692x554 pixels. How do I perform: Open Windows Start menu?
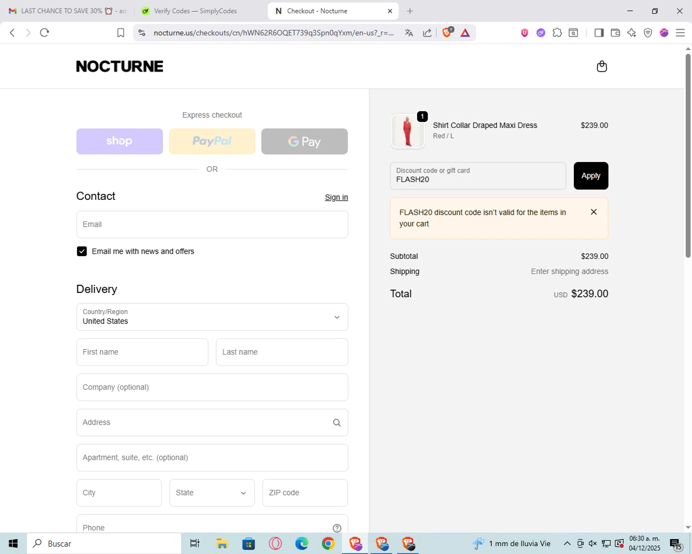click(x=13, y=543)
